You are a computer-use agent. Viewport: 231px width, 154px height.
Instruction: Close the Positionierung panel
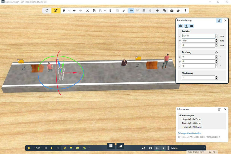coord(225,21)
